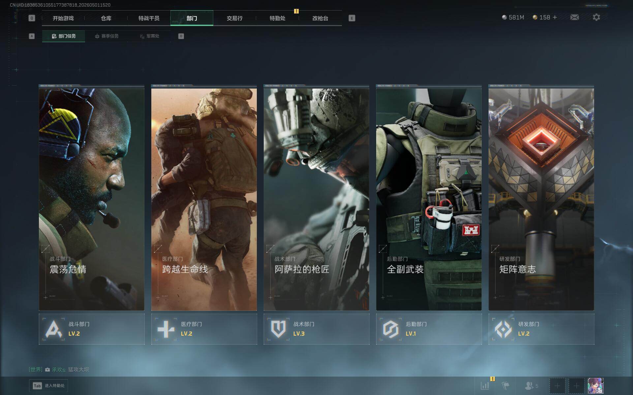Select the 研发部门 diamond icon

point(503,329)
